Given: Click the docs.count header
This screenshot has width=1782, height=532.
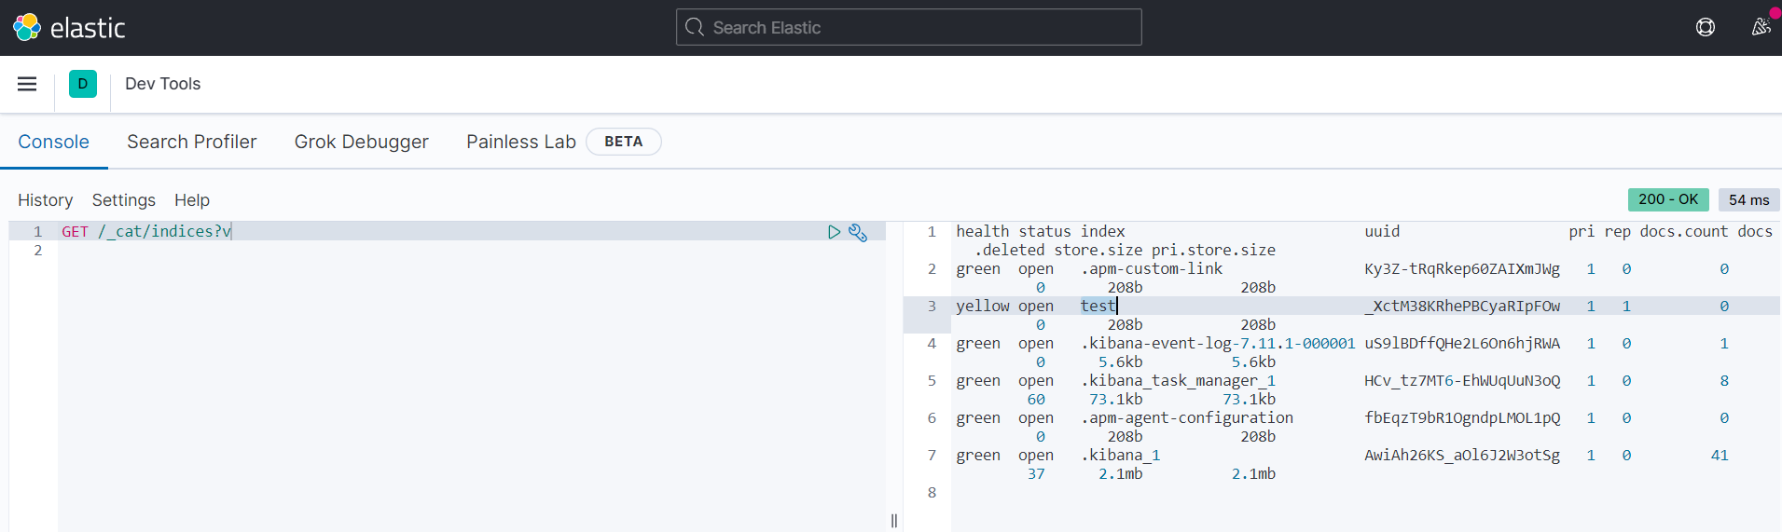Looking at the screenshot, I should tap(1684, 231).
